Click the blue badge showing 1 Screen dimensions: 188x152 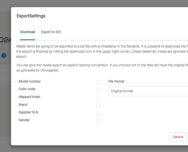(4, 56)
